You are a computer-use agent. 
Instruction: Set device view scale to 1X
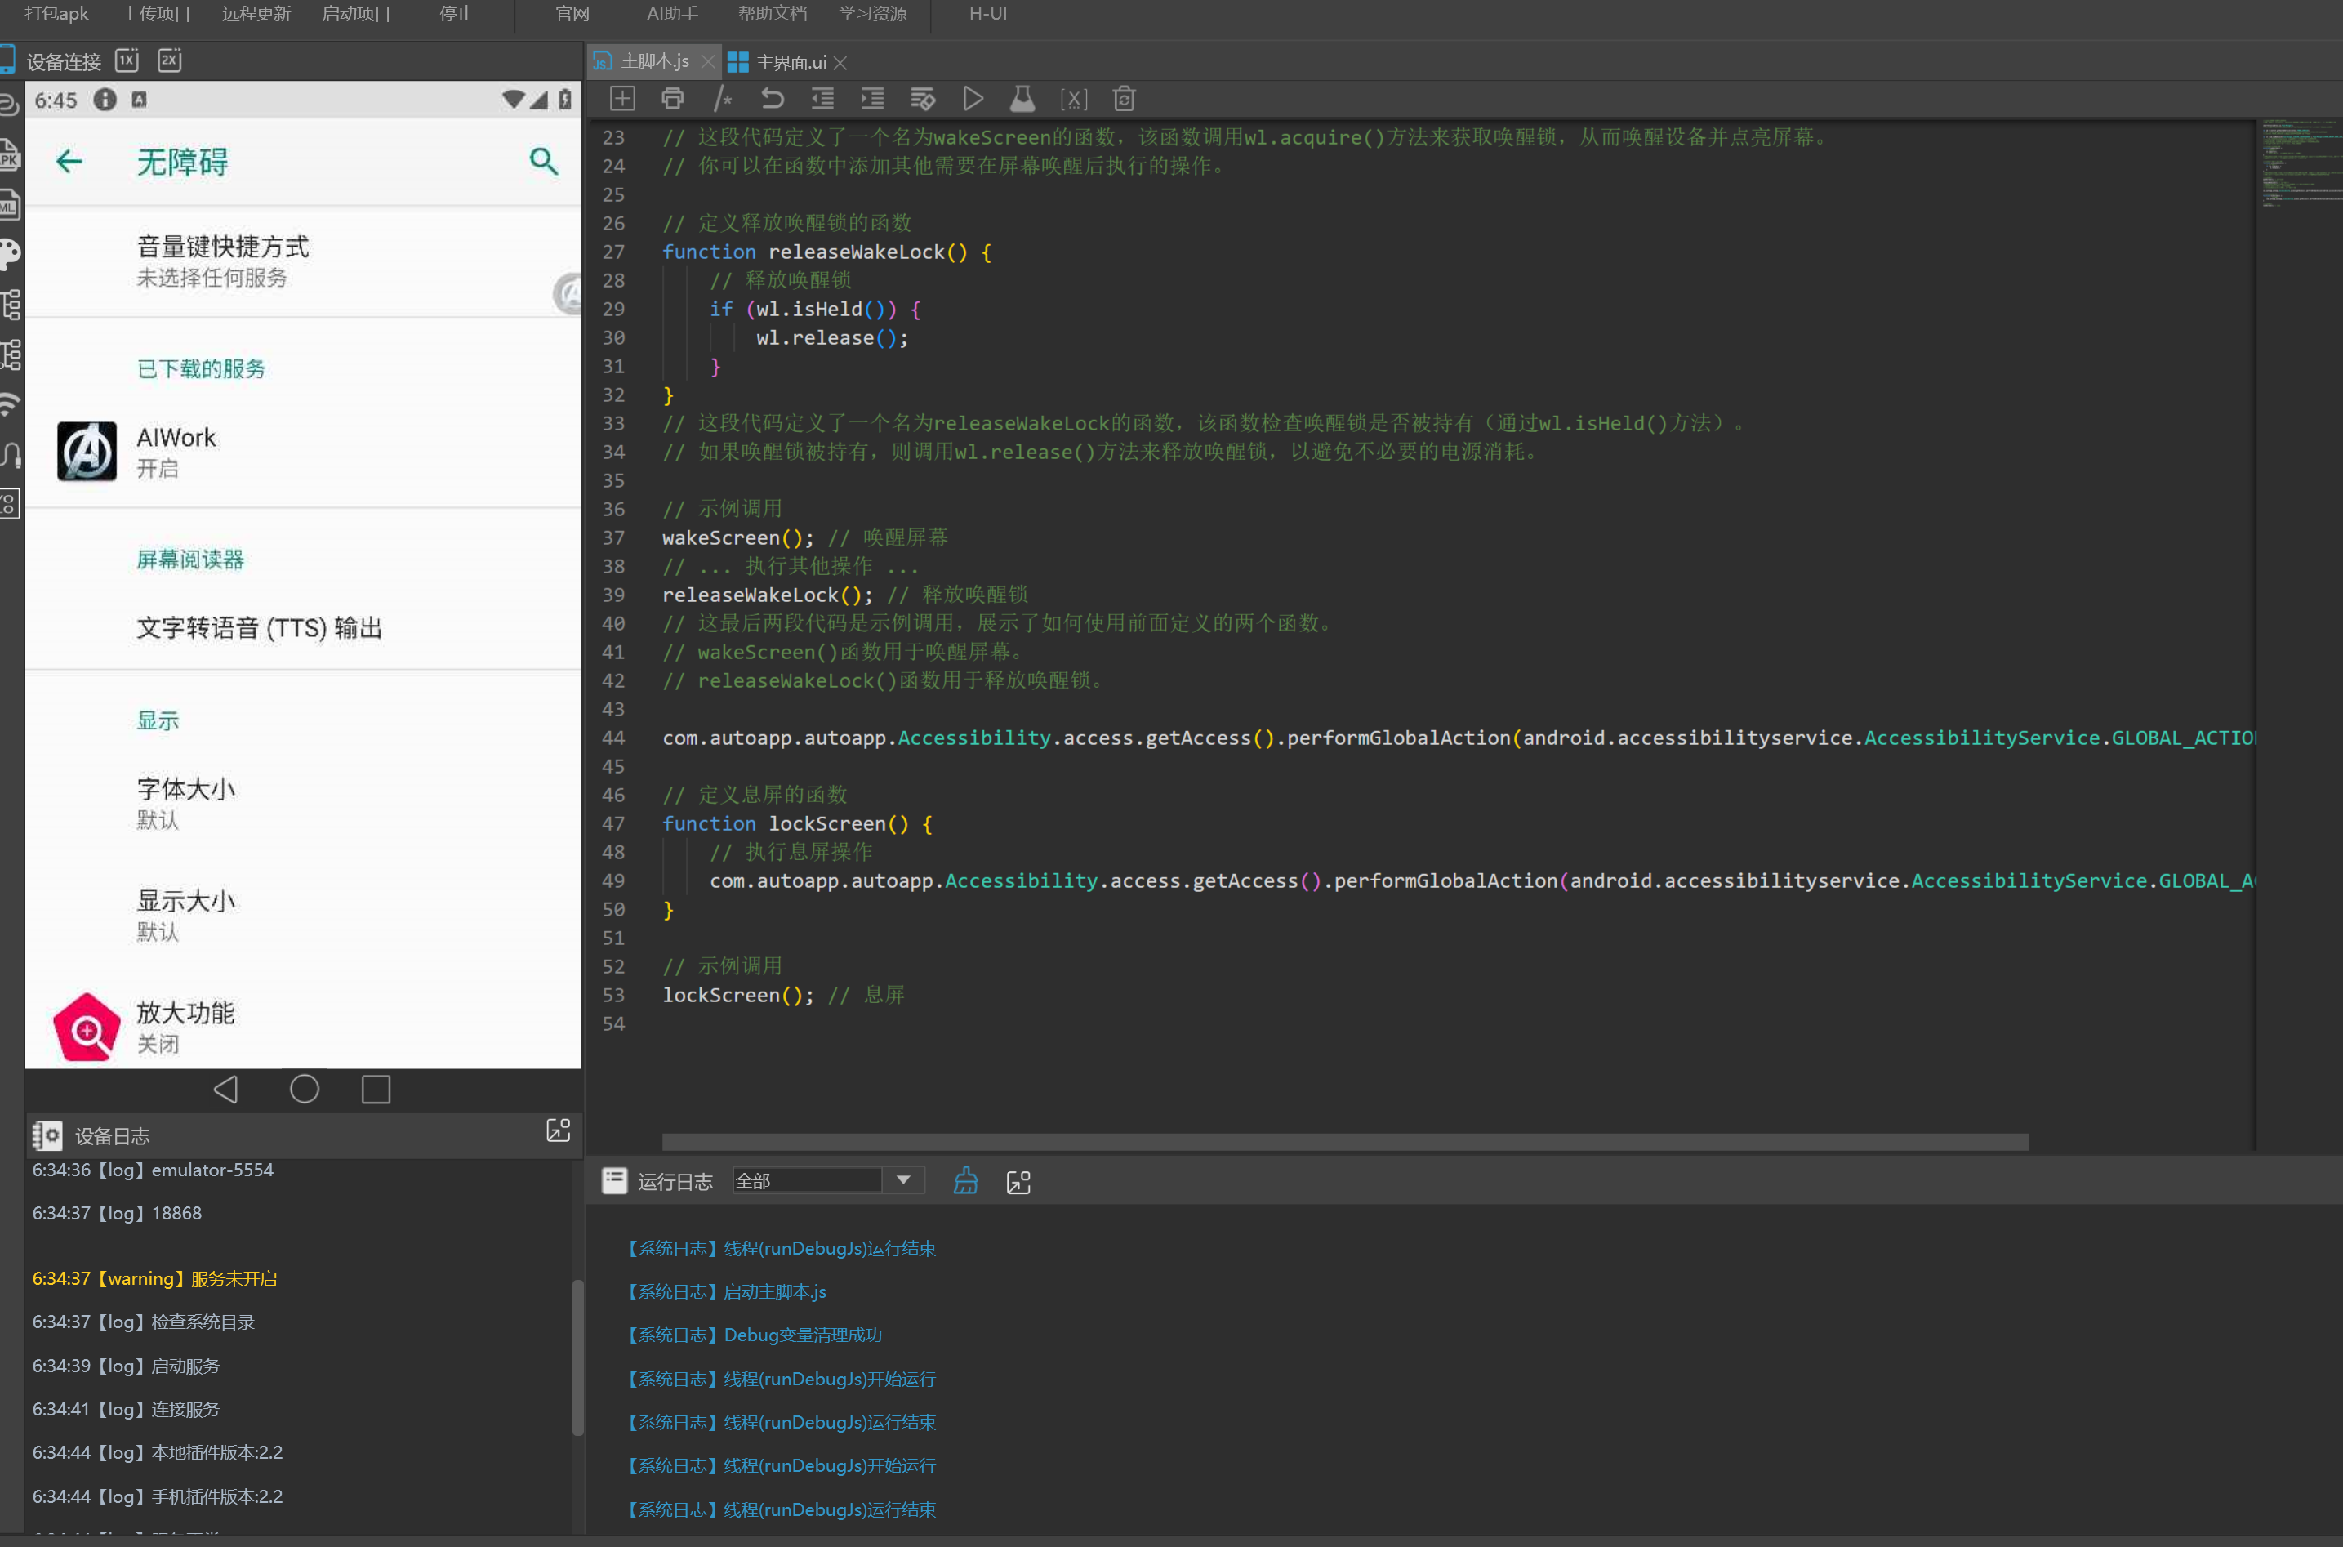127,60
